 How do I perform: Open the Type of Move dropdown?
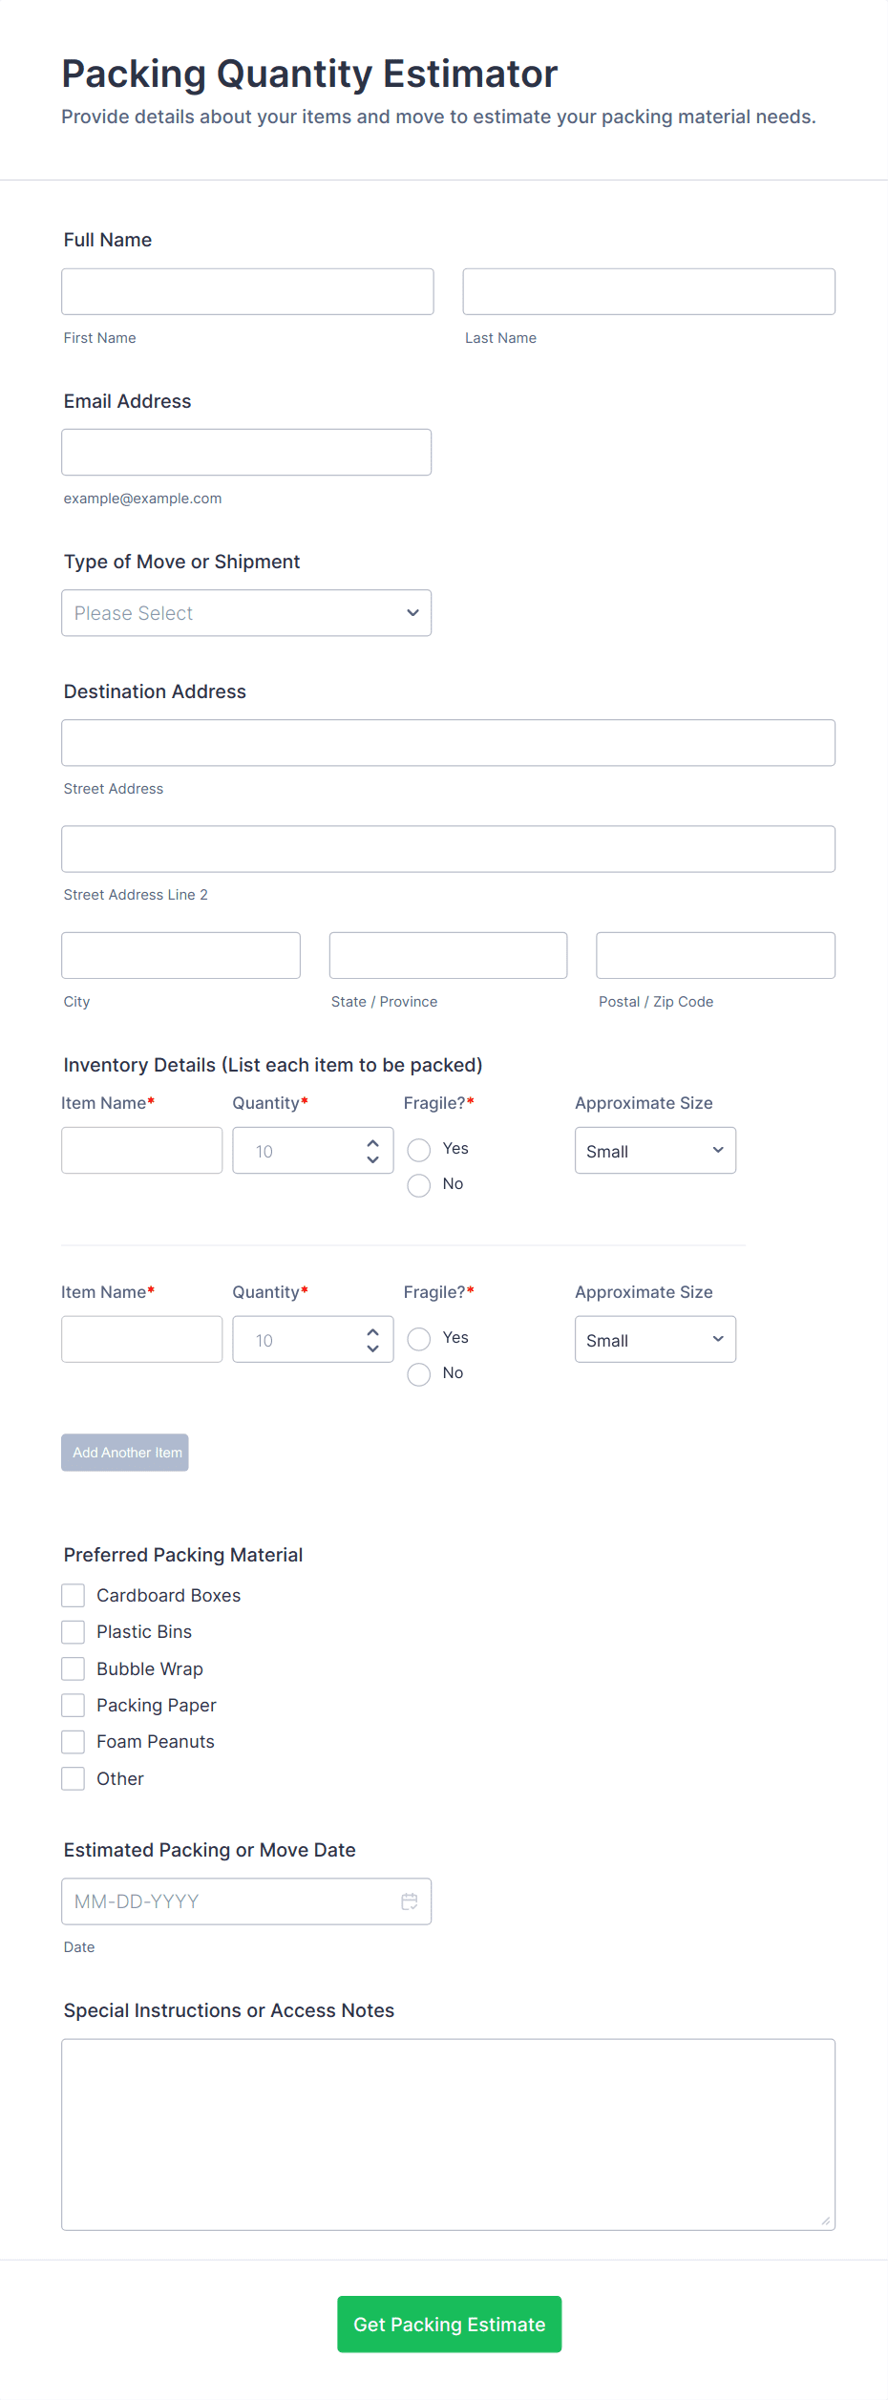click(x=246, y=613)
